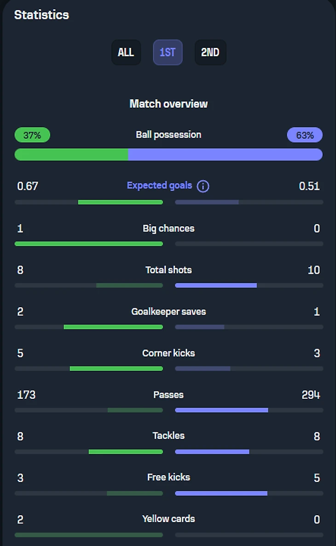Viewport: 336px width, 546px height.
Task: Click the Passes stat label
Action: click(x=168, y=395)
